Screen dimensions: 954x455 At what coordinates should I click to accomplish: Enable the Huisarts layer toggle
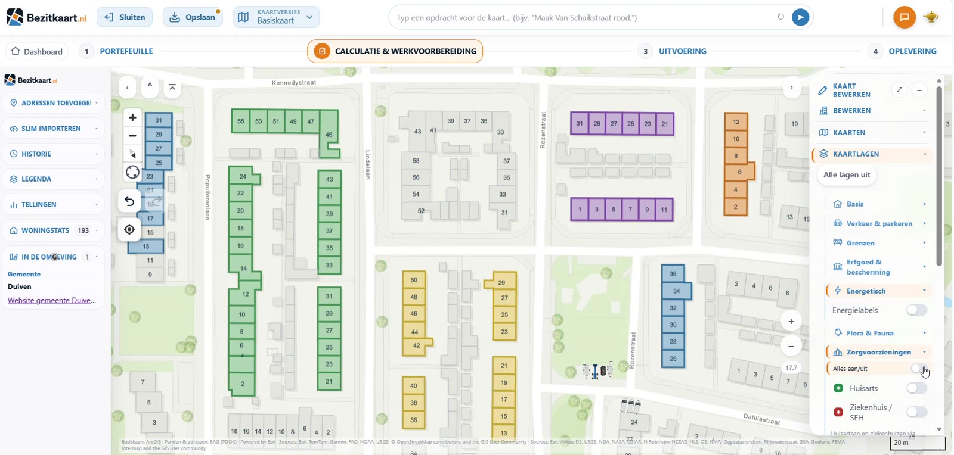[916, 388]
